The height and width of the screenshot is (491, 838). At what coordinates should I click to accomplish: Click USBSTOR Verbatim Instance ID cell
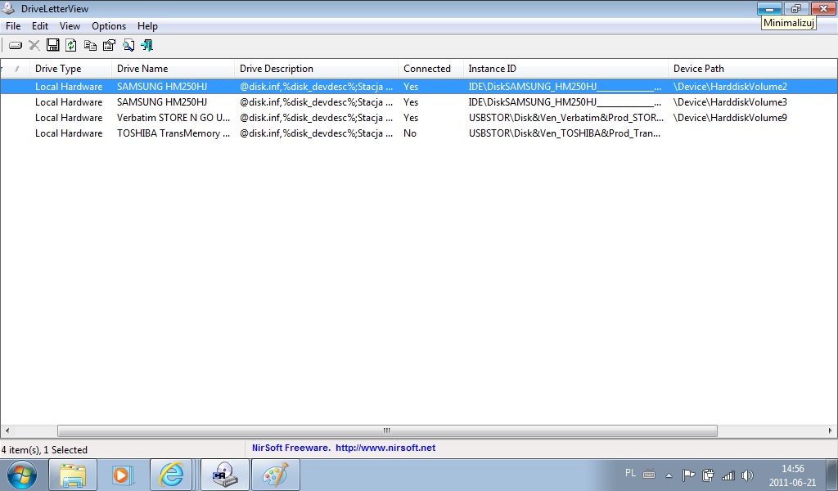[x=566, y=118]
